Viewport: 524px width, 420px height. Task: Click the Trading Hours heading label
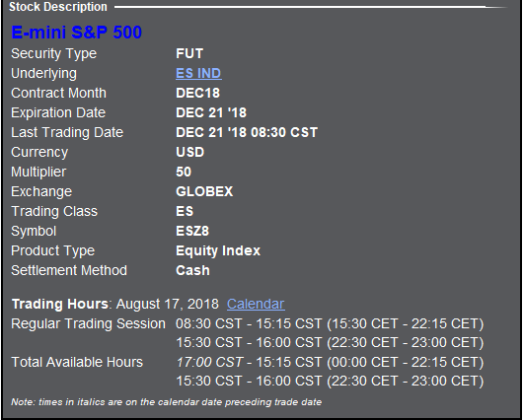60,304
